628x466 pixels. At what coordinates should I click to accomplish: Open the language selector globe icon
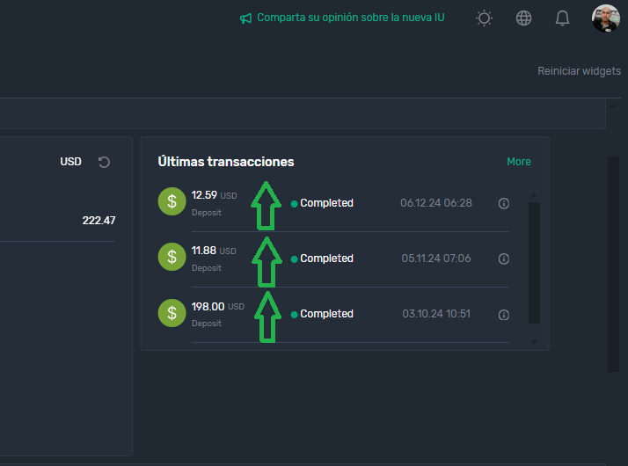[524, 18]
